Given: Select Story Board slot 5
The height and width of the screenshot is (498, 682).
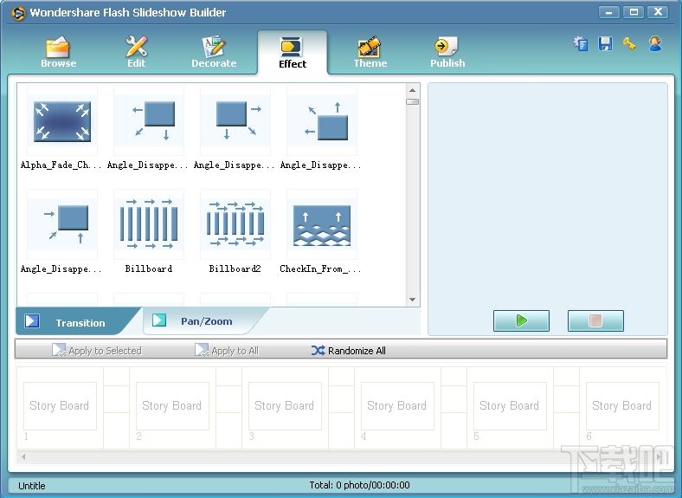Looking at the screenshot, I should pos(510,406).
